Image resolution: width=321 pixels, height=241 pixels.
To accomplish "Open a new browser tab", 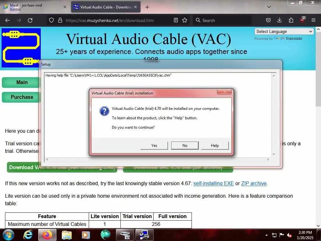I will click(147, 7).
